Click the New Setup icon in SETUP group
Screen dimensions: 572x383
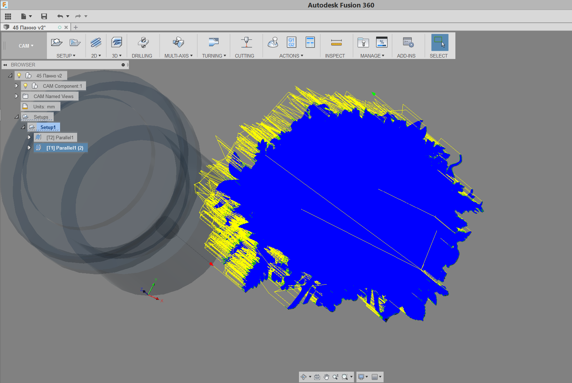coord(57,43)
